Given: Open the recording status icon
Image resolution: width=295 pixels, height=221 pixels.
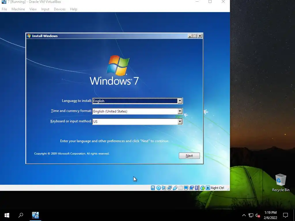Looking at the screenshot, I should point(191,188).
